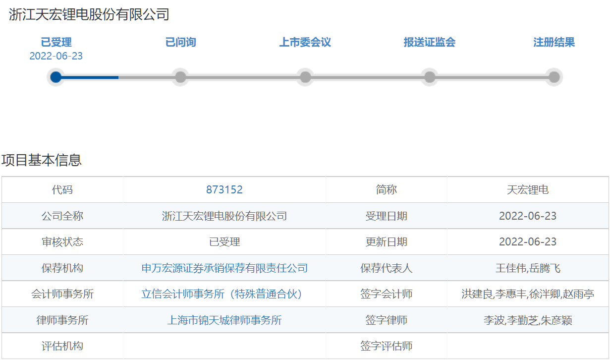
Task: Open the stock code 873152 link
Action: (x=224, y=190)
